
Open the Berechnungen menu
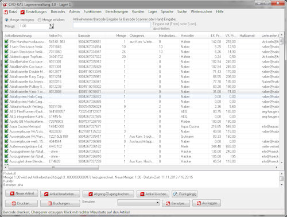tap(117, 11)
